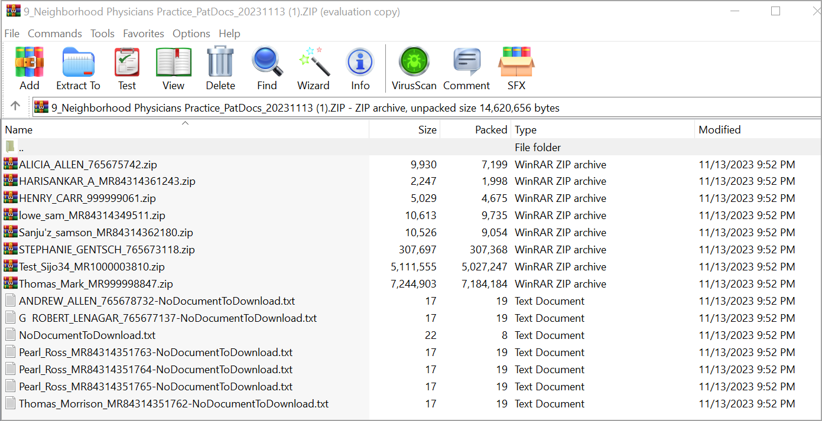The width and height of the screenshot is (822, 421).
Task: Run VirusScan on the archive
Action: [414, 69]
